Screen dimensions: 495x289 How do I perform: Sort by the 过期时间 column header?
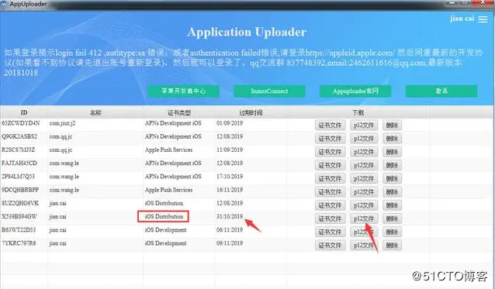[251, 112]
